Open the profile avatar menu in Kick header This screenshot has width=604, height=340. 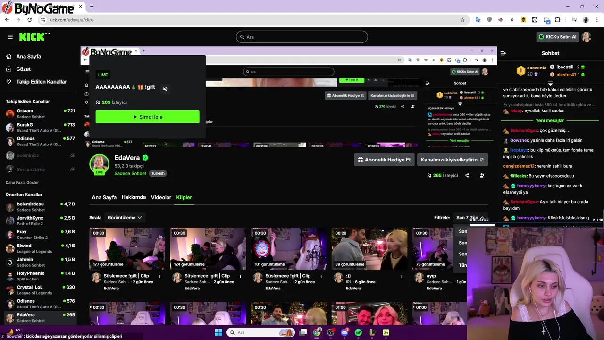[x=586, y=37]
